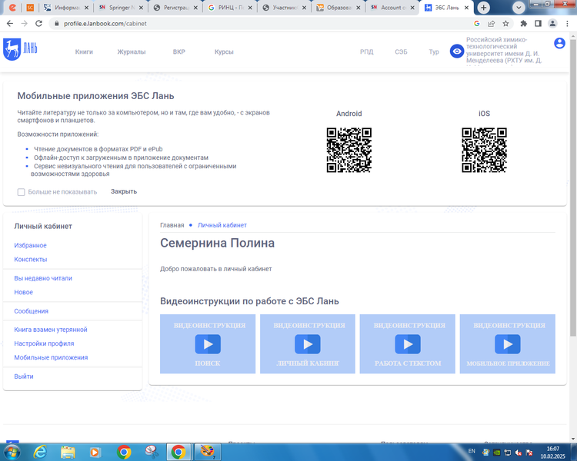The height and width of the screenshot is (461, 577).
Task: Check the Больше не показывать checkbox
Action: tap(22, 192)
